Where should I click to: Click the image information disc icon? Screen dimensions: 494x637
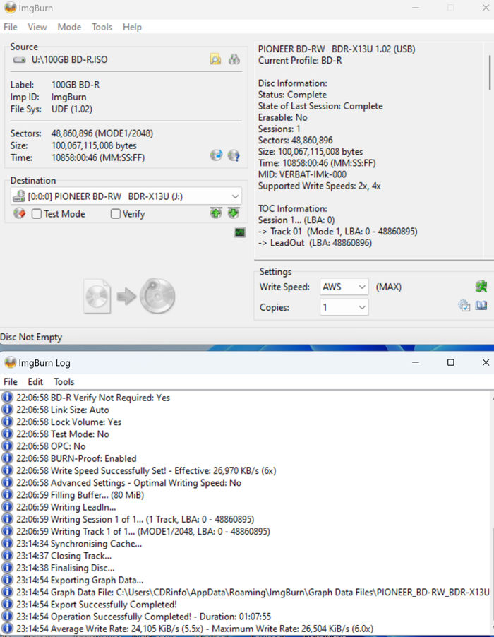[x=217, y=155]
